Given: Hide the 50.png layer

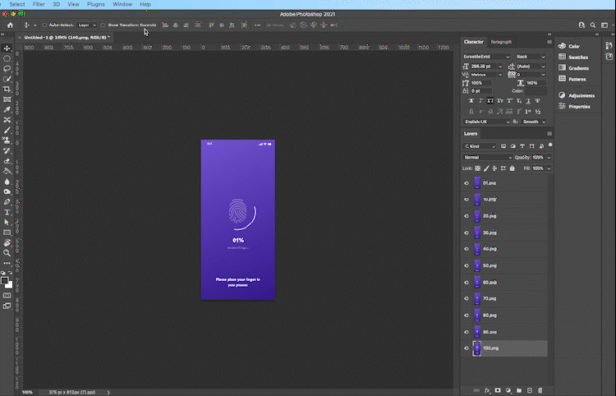Looking at the screenshot, I should point(467,265).
